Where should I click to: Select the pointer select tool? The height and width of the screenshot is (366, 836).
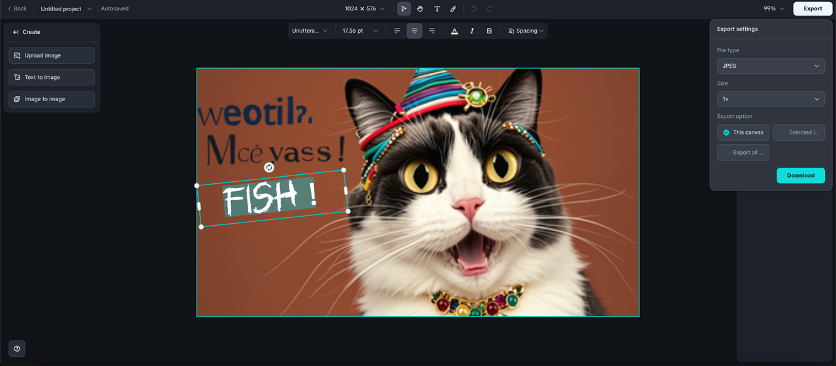[x=404, y=8]
